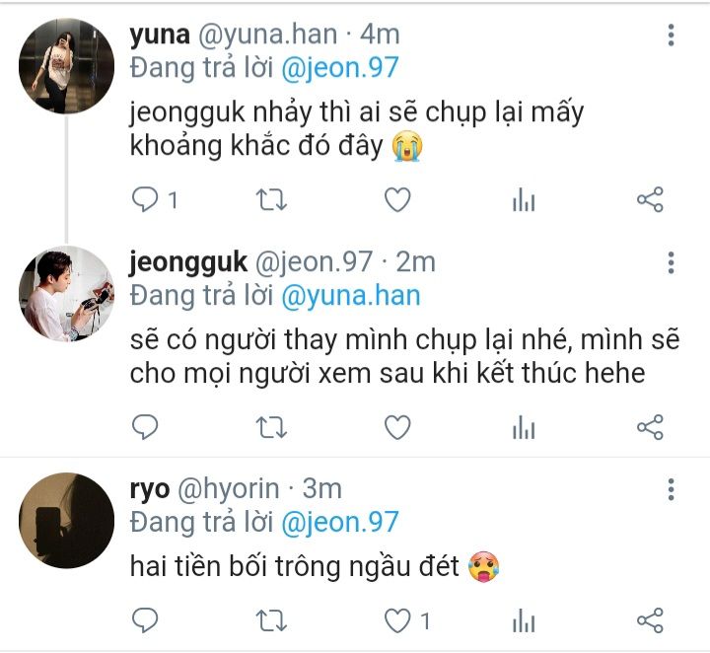Image resolution: width=710 pixels, height=653 pixels.
Task: Unlike ryo's tweet with one like
Action: [x=397, y=620]
